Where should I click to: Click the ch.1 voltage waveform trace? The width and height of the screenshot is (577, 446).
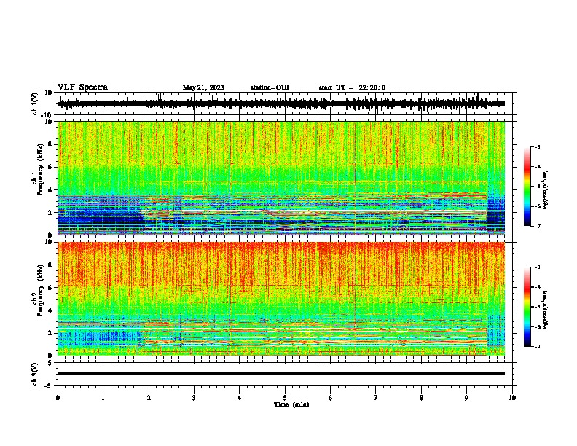point(281,103)
